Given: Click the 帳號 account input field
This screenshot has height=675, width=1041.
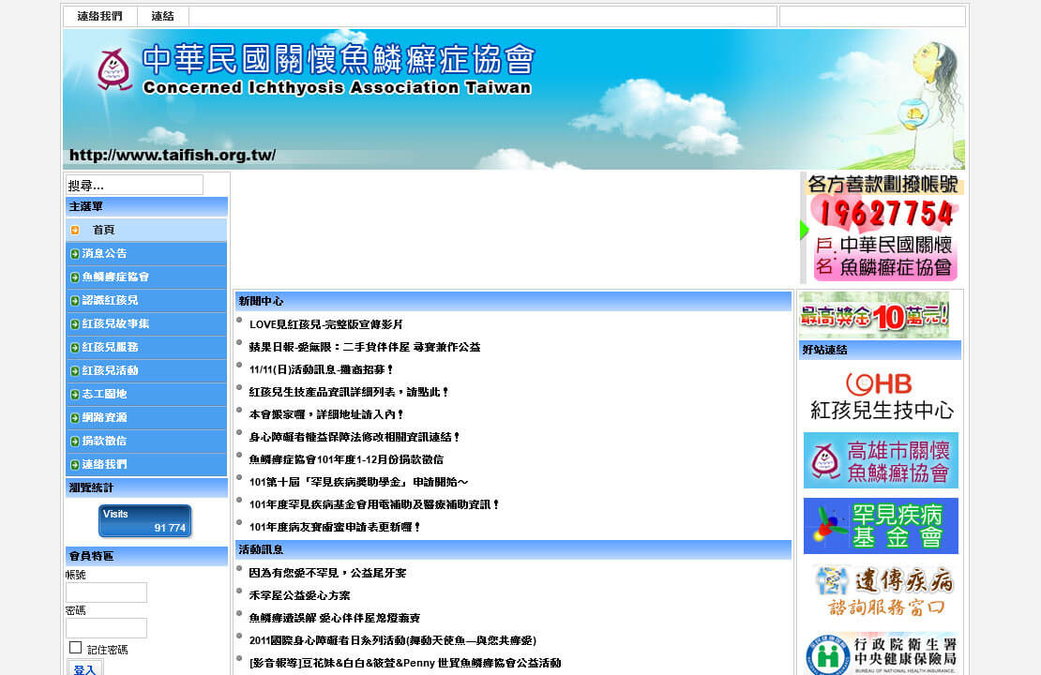Looking at the screenshot, I should pos(106,592).
